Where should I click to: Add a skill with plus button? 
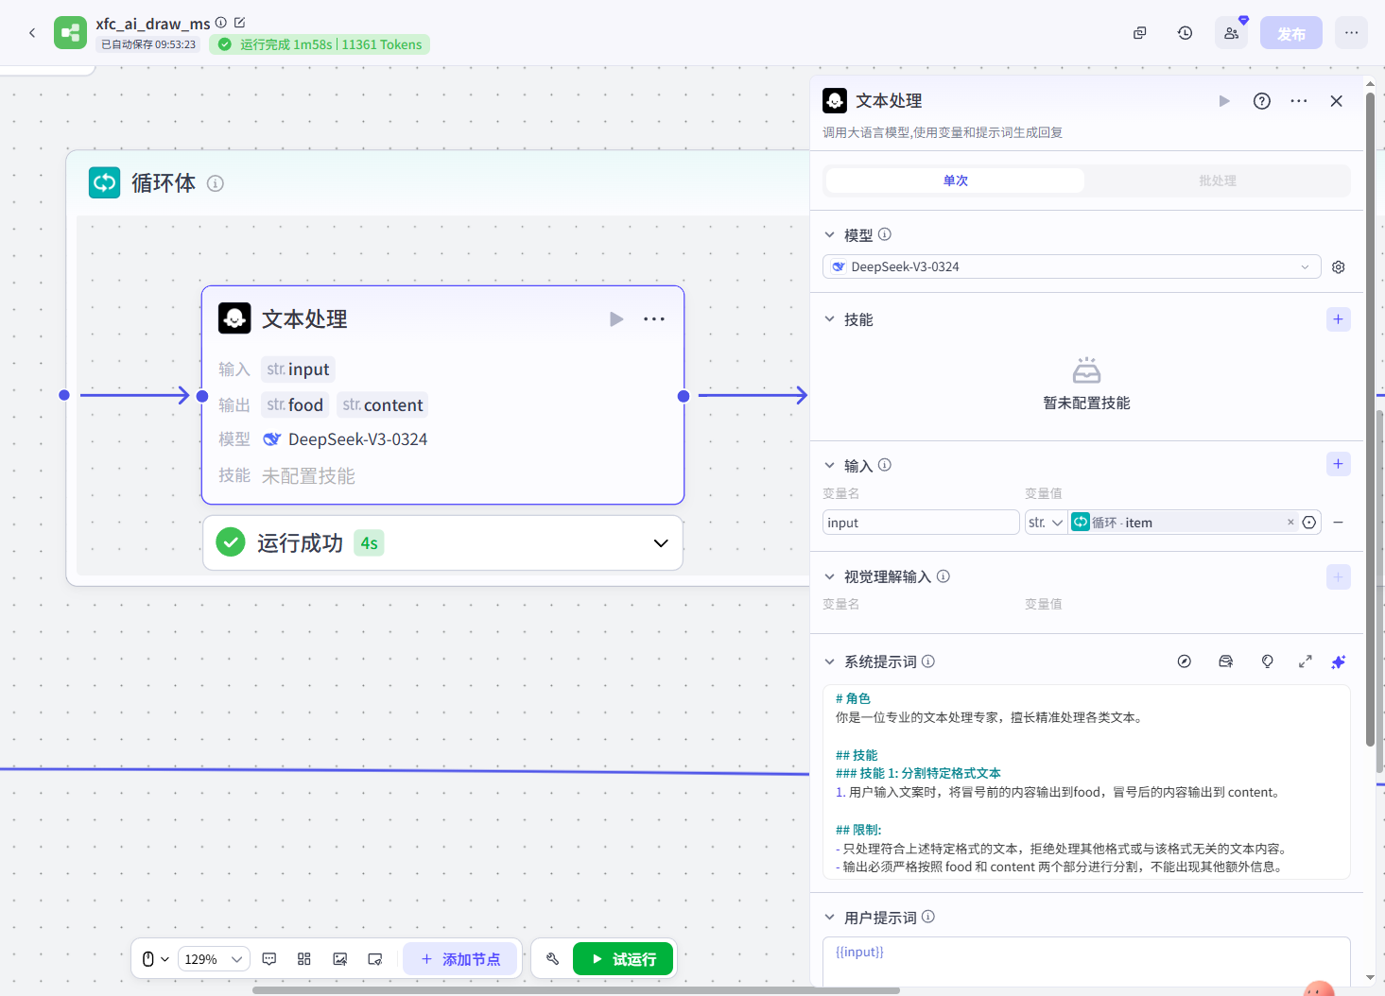coord(1339,319)
